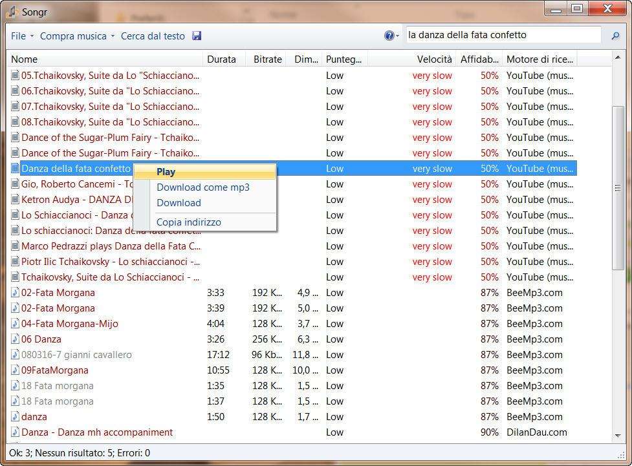
Task: Select row Danza - Danza mh accompaniment
Action: [x=292, y=432]
